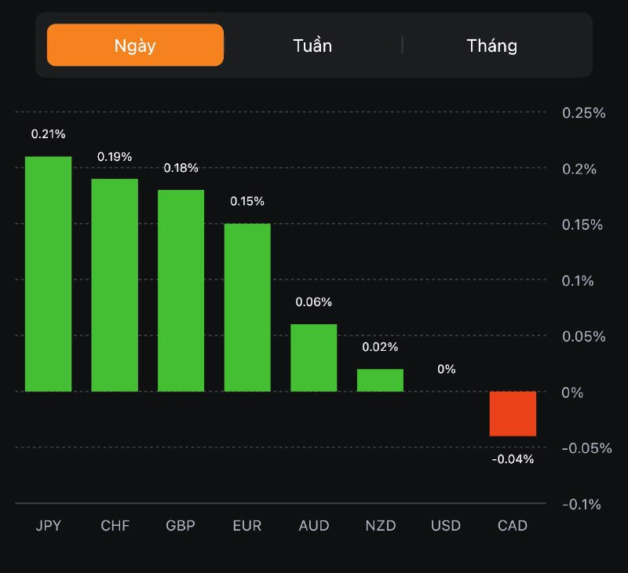
Task: Switch to the Tháng tab
Action: pos(491,45)
